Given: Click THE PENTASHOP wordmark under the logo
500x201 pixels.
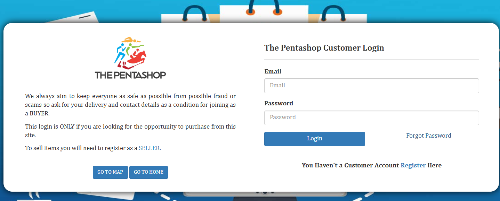Looking at the screenshot, I should pos(130,75).
